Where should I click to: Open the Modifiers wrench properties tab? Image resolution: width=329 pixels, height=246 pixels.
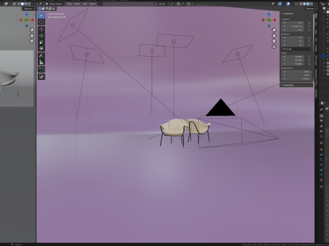[321, 154]
